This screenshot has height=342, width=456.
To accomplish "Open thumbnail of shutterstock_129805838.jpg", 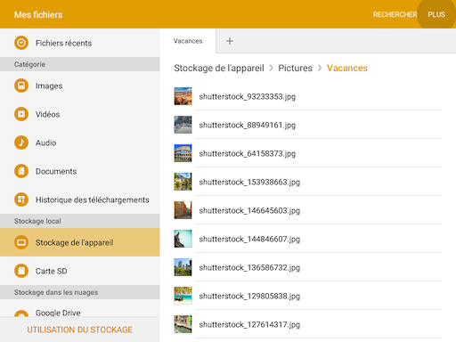I will tap(183, 296).
